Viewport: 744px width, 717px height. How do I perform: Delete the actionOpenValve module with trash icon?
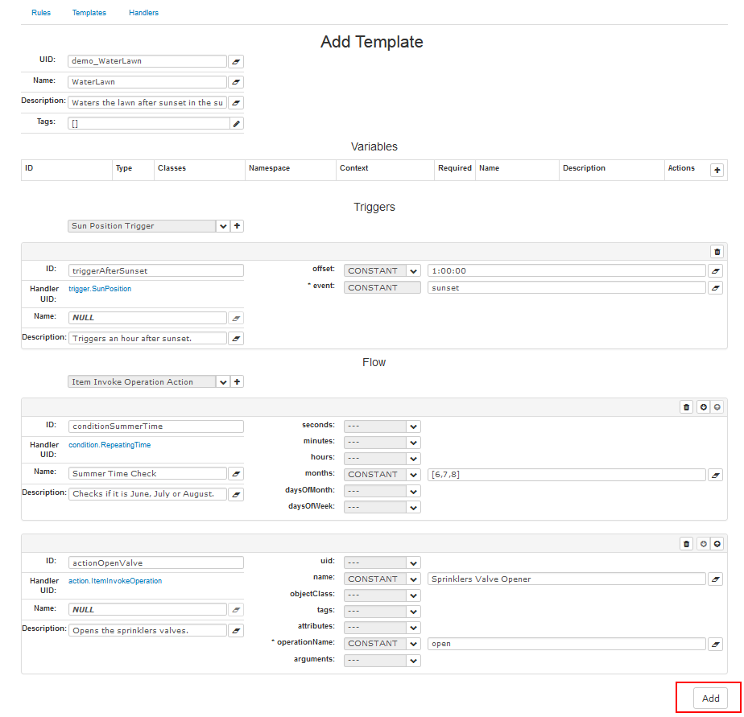coord(686,544)
